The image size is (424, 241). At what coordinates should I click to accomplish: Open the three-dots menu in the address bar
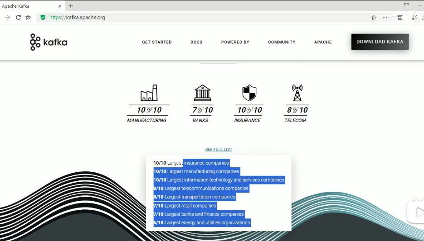[385, 18]
